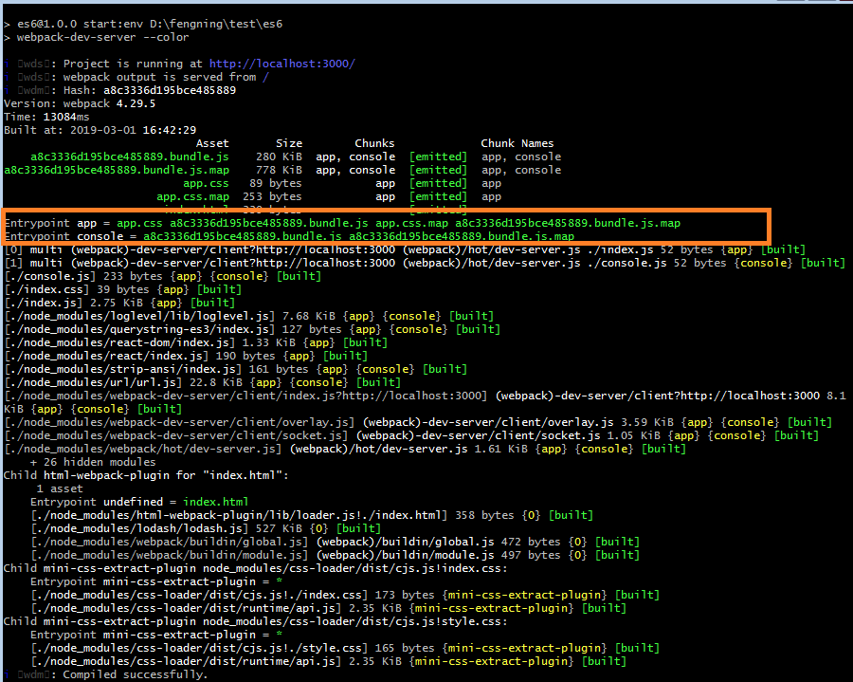Click the './style.css] 165 bytes' css-loader line
Viewport: 853px width, 682px height.
(x=345, y=648)
